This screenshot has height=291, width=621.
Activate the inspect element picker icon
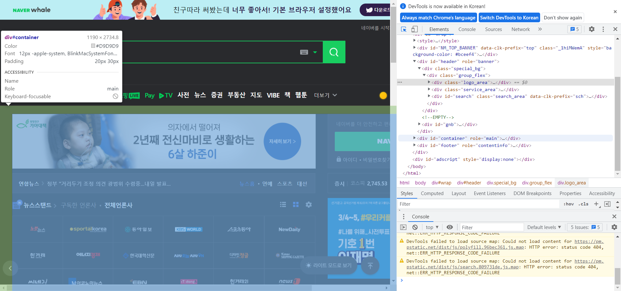click(x=404, y=29)
